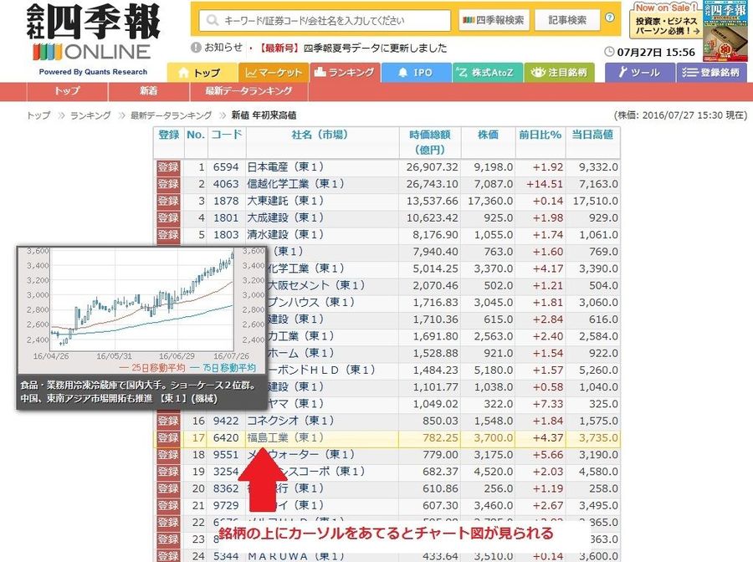Click stock code 4063
The image size is (753, 562).
tap(226, 184)
